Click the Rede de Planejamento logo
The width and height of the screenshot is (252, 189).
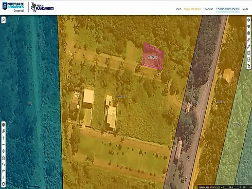click(x=42, y=7)
